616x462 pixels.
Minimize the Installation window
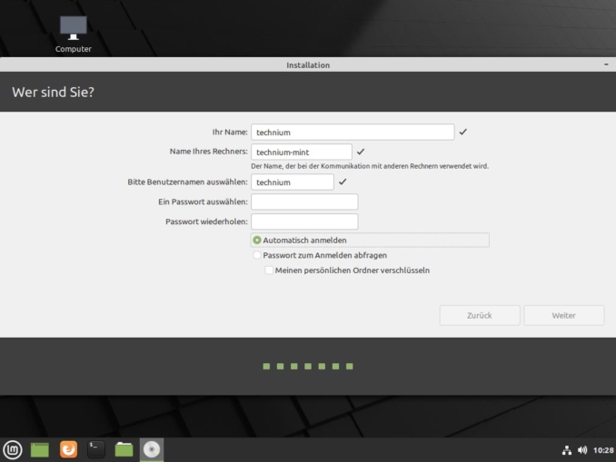coord(606,64)
